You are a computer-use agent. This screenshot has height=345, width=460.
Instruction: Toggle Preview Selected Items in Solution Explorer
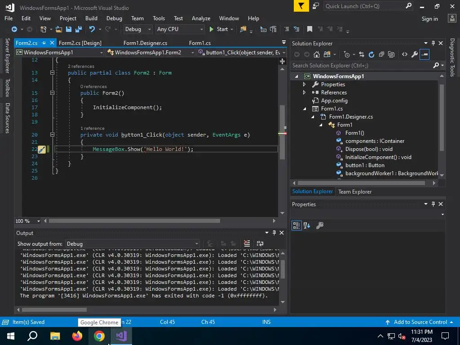(425, 54)
